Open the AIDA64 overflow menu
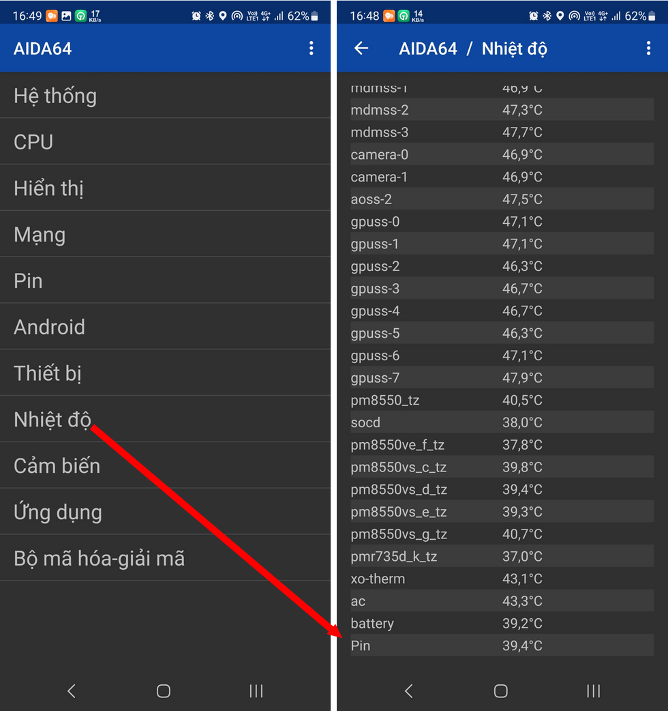The height and width of the screenshot is (711, 668). 312,48
